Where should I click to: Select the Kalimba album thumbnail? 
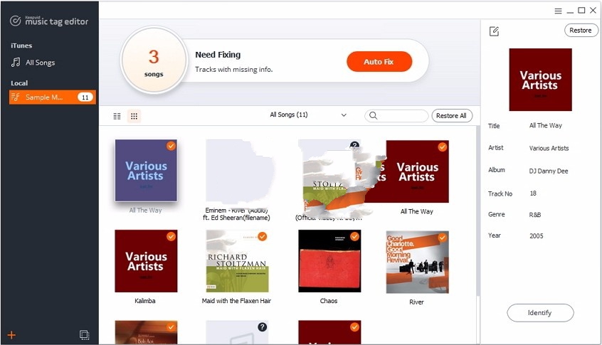(x=146, y=261)
